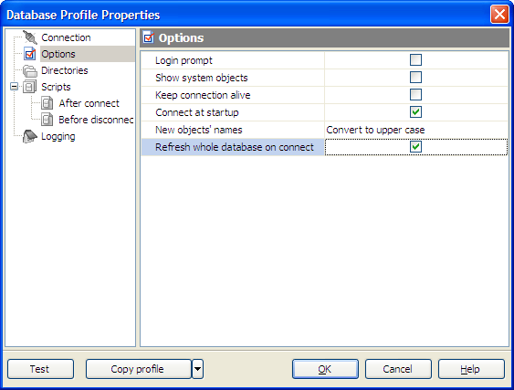Click the Copy profile button
Image resolution: width=514 pixels, height=390 pixels.
pos(139,369)
